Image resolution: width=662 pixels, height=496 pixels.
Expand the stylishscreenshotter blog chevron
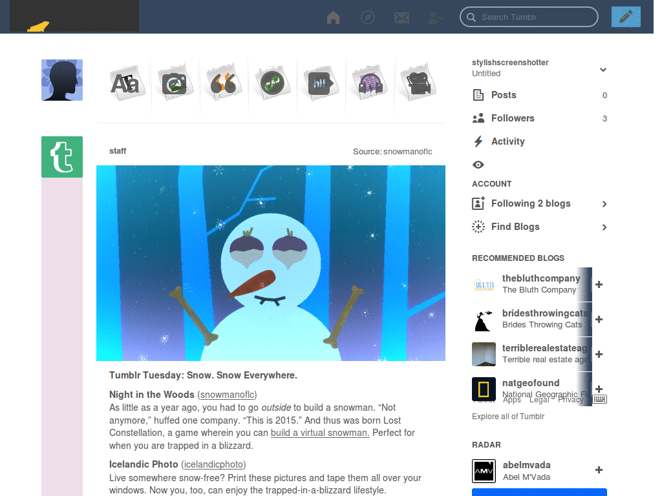coord(603,70)
